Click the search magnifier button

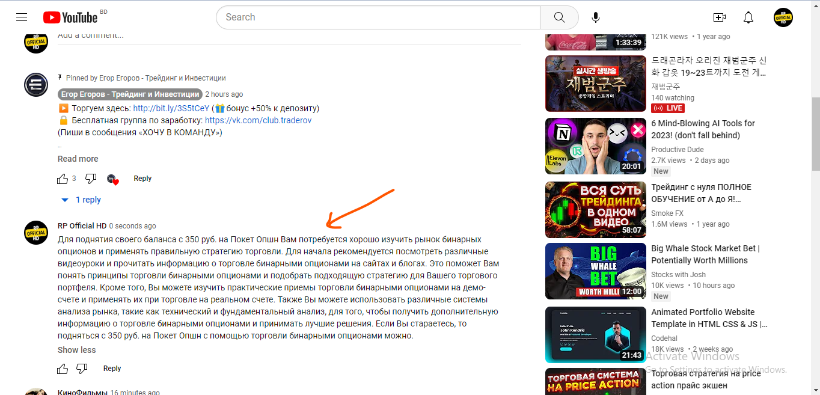point(560,17)
